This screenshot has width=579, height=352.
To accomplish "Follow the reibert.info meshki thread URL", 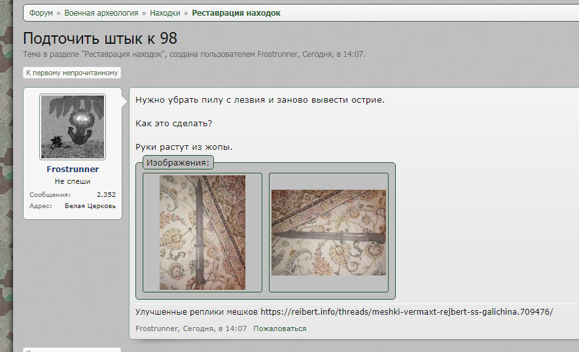I will click(407, 311).
